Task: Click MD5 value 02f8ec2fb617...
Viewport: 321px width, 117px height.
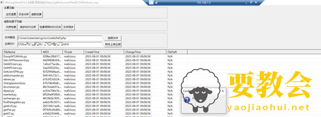Action: pyautogui.click(x=52, y=56)
